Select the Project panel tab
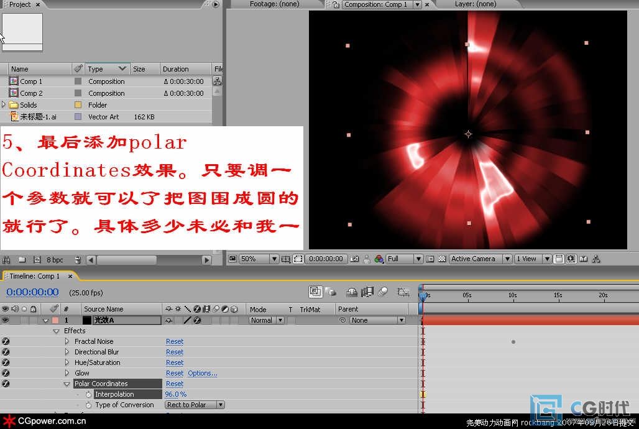Screen dimensions: 639x429 (x=20, y=4)
